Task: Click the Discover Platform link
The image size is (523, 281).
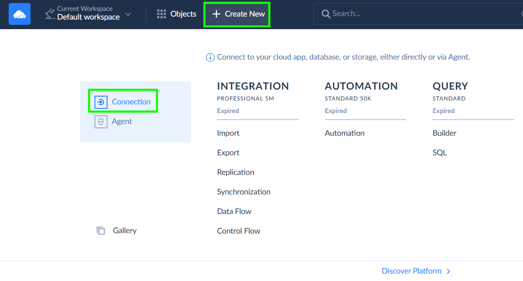Action: (412, 271)
